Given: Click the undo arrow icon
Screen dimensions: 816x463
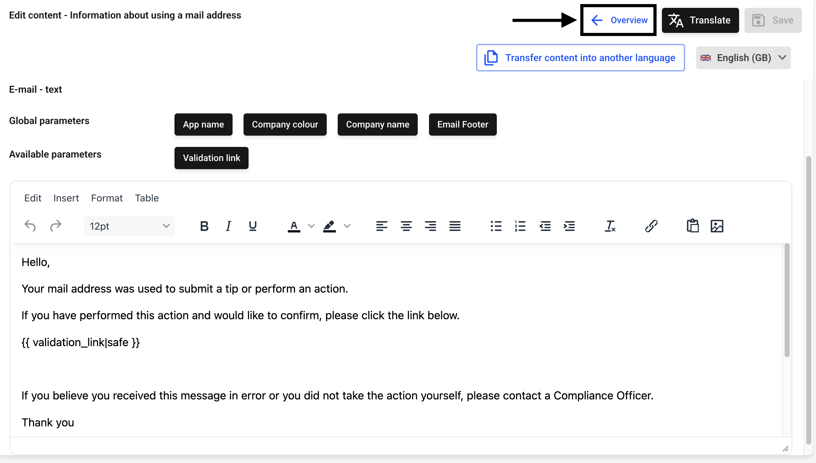Looking at the screenshot, I should click(x=30, y=226).
